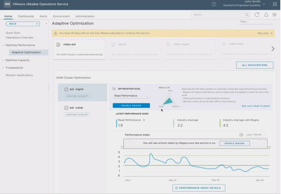
Task: Click the plus icon in Performance Index Details
Action: click(176, 188)
